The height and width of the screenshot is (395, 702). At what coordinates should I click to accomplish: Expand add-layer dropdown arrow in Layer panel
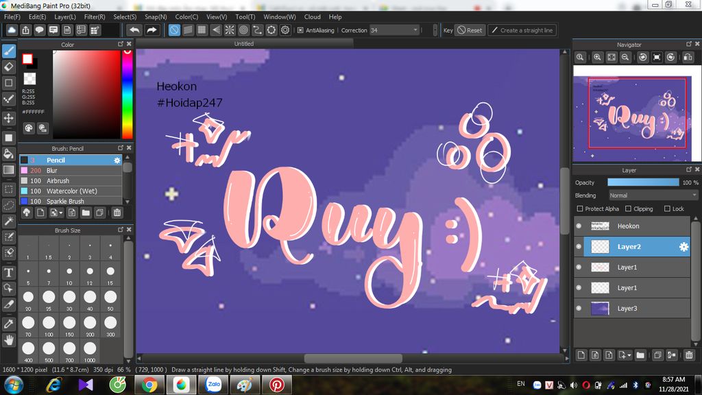(x=629, y=355)
